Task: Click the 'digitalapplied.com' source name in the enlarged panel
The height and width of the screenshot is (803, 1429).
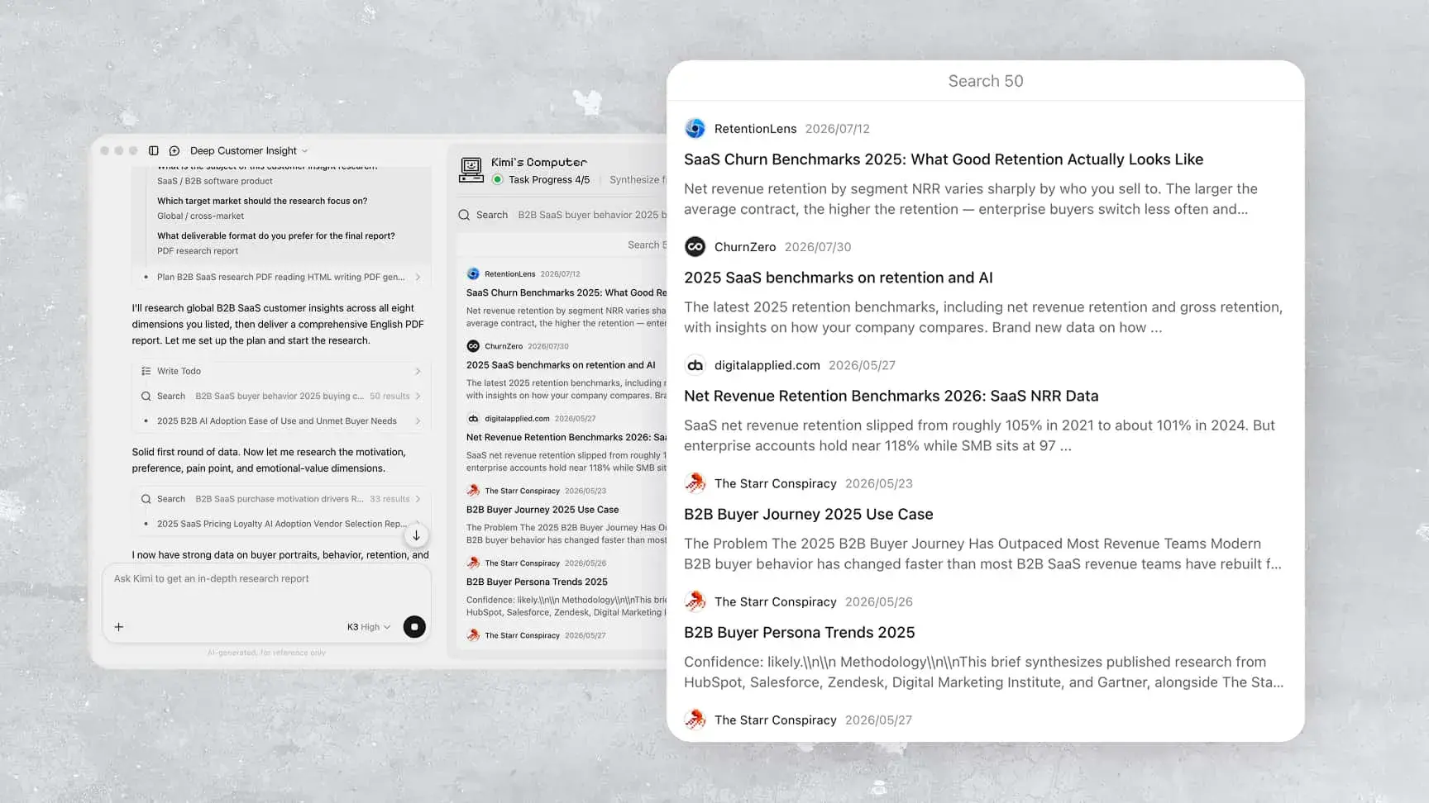Action: (767, 365)
